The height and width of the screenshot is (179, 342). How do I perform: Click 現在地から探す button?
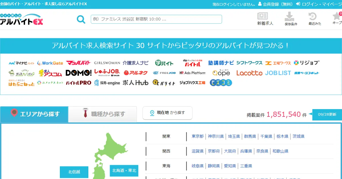pos(168,113)
